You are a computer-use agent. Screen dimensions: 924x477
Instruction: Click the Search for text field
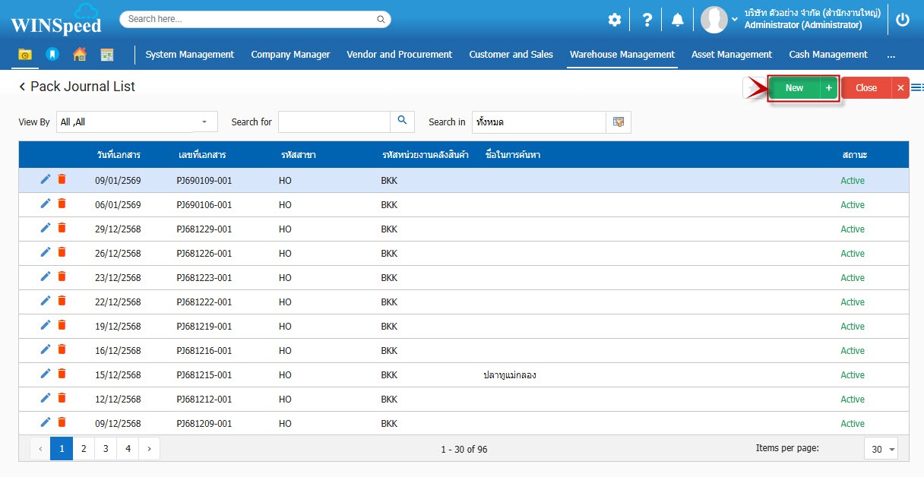coord(334,122)
